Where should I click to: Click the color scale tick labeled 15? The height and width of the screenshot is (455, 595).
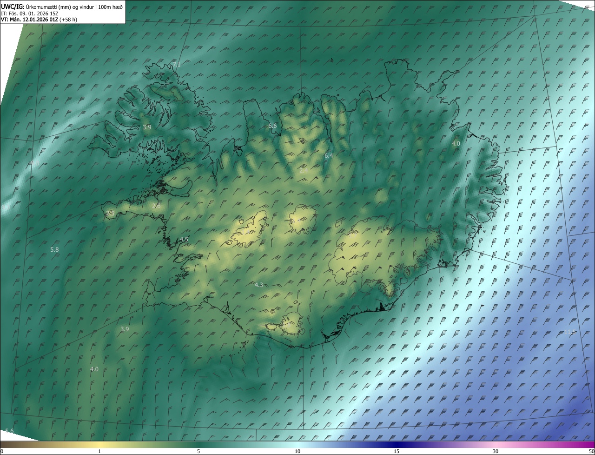(x=397, y=451)
